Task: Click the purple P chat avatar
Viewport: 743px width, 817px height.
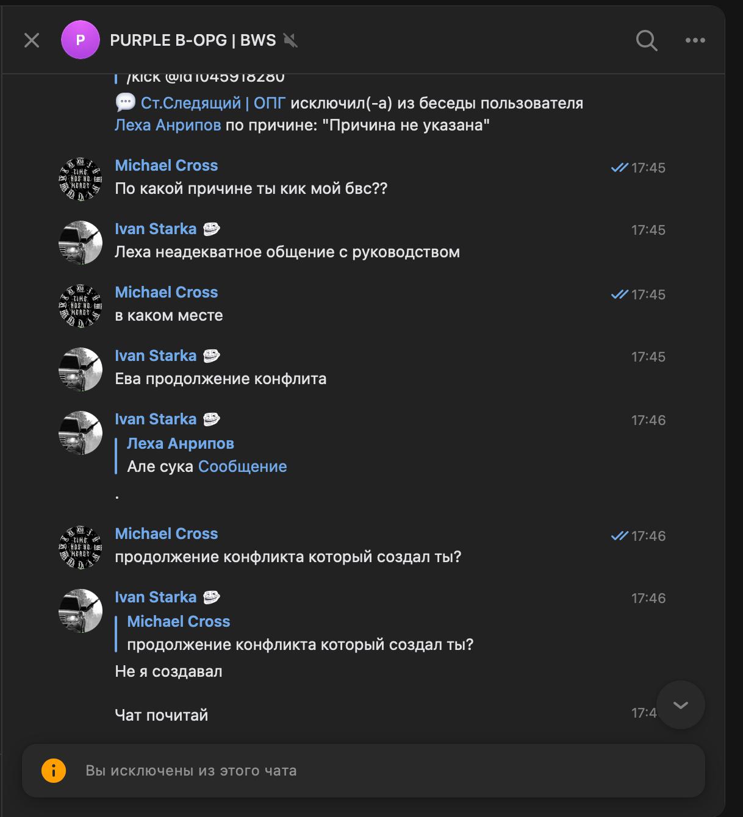Action: click(x=81, y=40)
